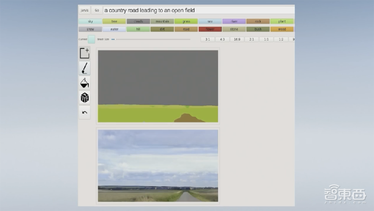Pick the red flower label swatch
Image resolution: width=374 pixels, height=211 pixels.
[210, 29]
